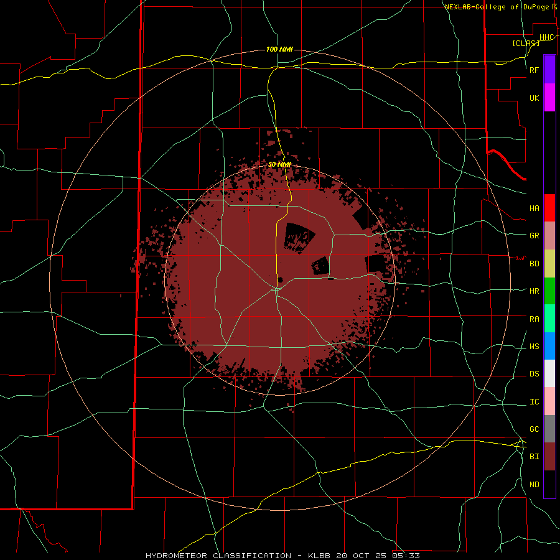Click the BI legend label
560x560 pixels.
(534, 457)
